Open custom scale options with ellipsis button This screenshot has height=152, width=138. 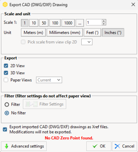(x=80, y=23)
